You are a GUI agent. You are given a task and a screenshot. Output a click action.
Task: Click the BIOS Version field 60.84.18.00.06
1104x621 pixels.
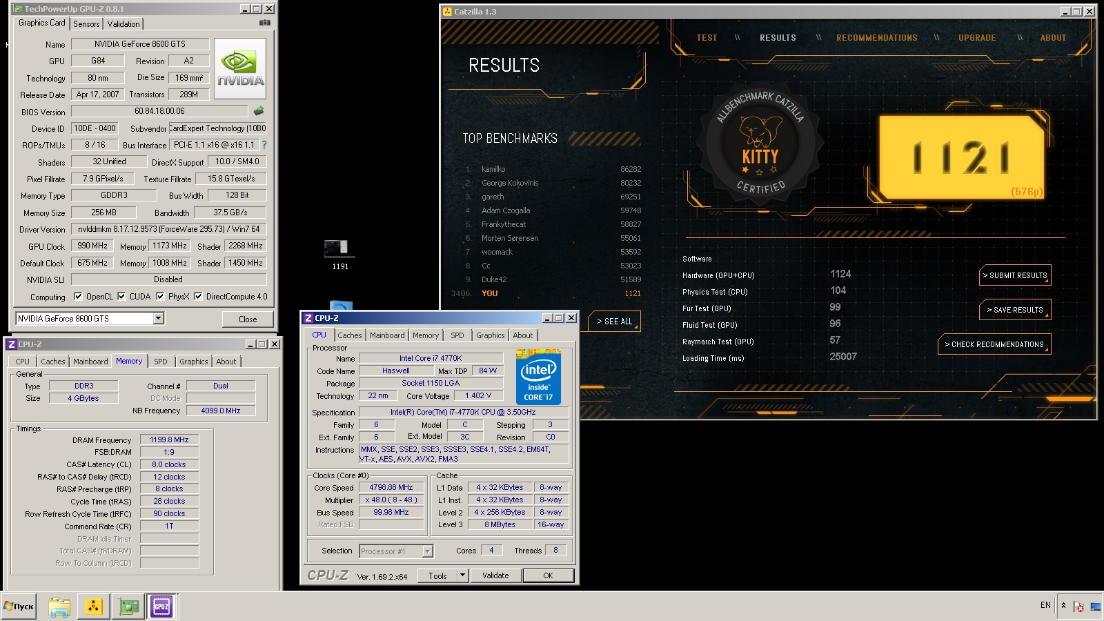(x=159, y=111)
